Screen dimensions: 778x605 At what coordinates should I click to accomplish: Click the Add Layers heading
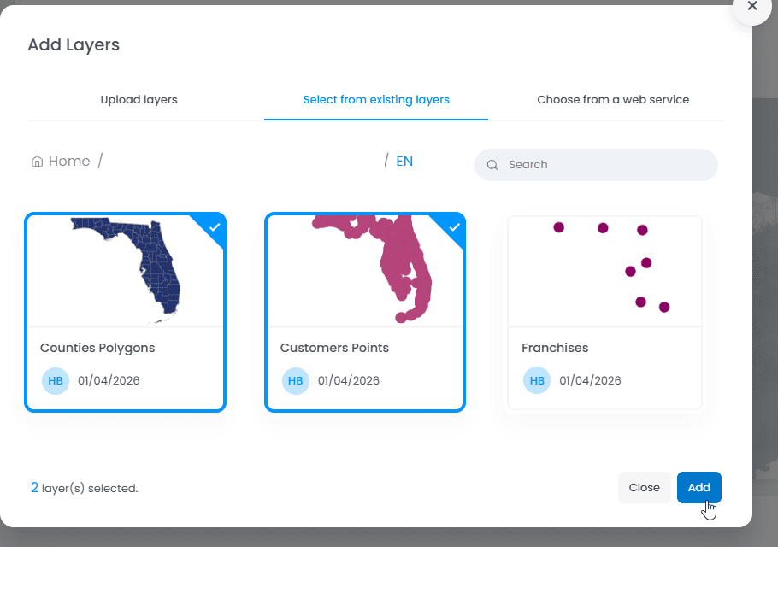74,45
